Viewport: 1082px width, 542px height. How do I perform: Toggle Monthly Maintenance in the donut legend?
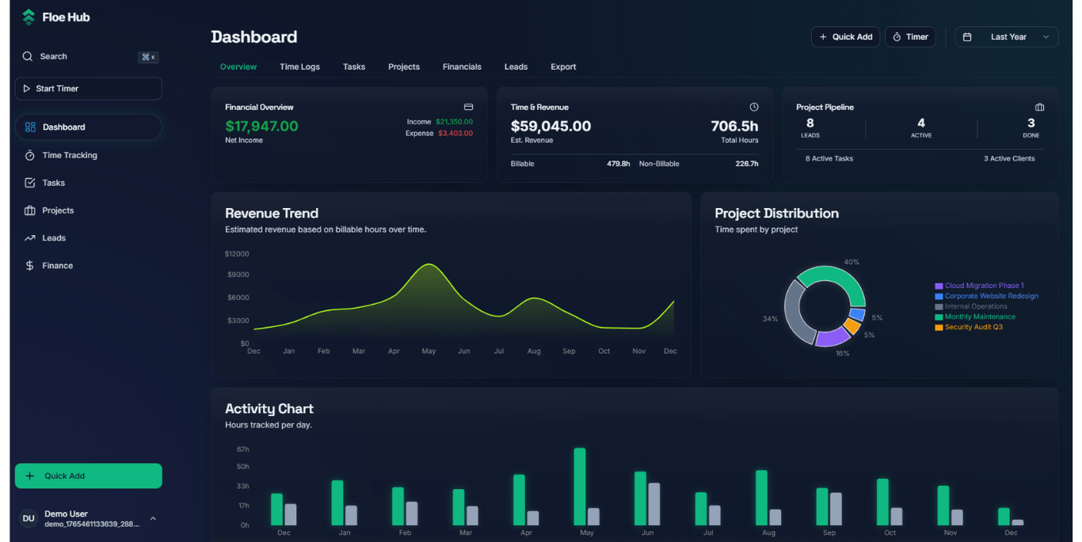[x=981, y=316]
